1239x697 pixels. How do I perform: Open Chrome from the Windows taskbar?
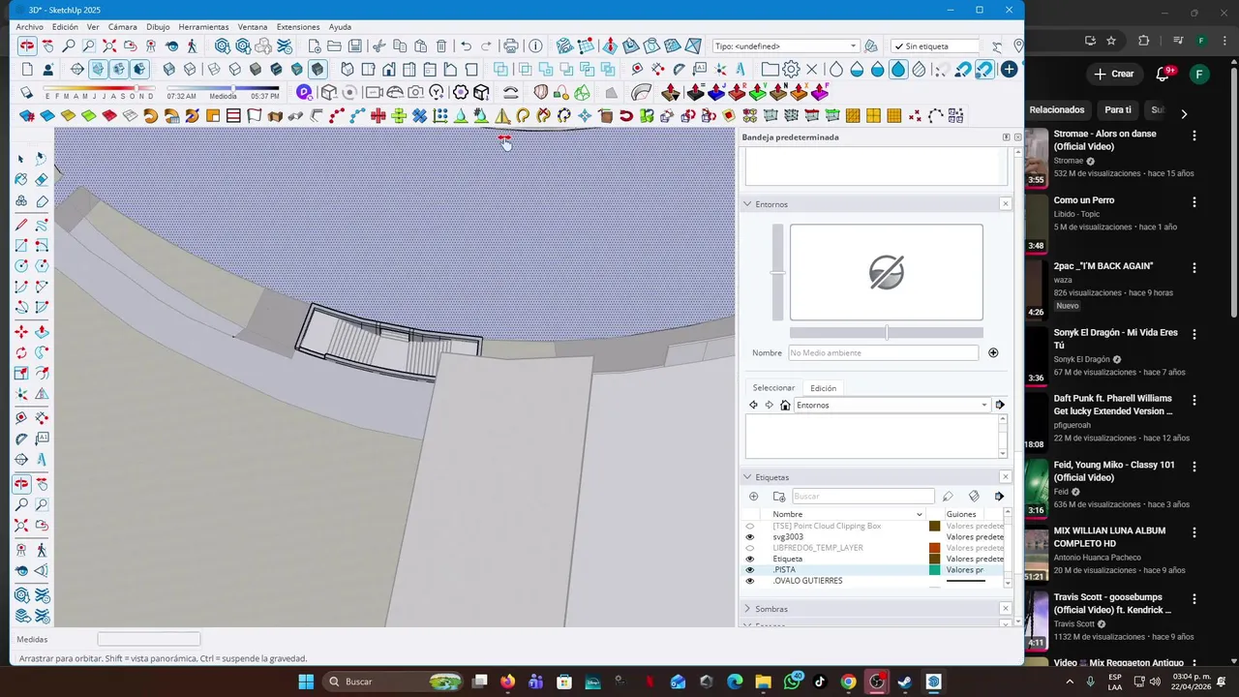tap(848, 682)
